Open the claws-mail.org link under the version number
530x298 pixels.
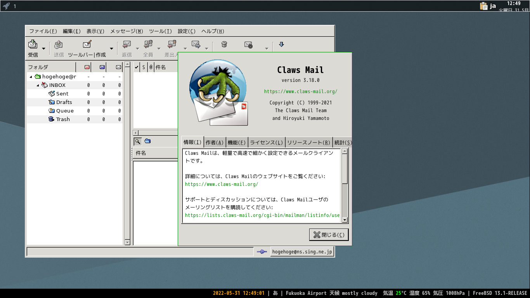click(x=301, y=92)
